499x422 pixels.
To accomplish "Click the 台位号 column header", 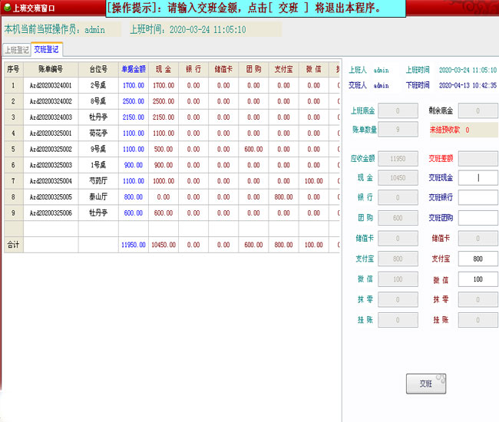I will point(98,69).
